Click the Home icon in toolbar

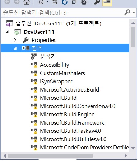(x=27, y=2)
